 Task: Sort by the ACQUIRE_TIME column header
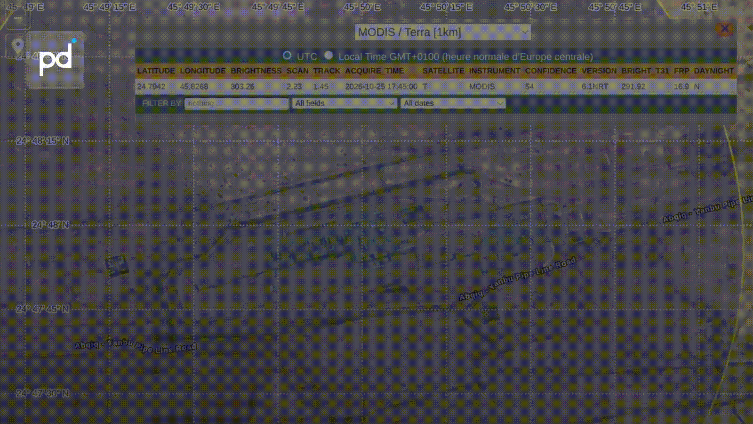[374, 71]
